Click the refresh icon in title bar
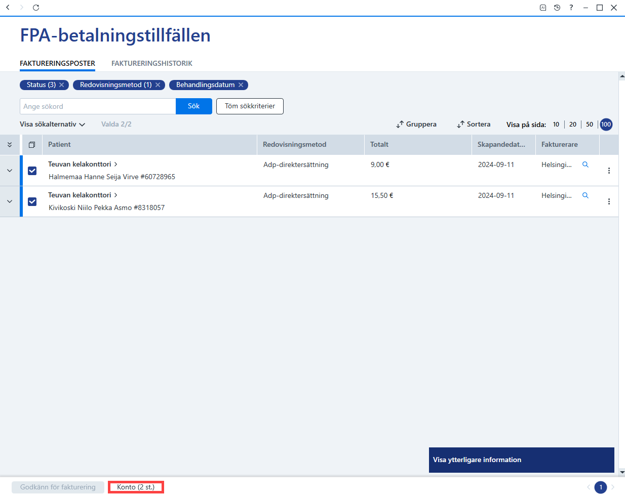 tap(36, 8)
